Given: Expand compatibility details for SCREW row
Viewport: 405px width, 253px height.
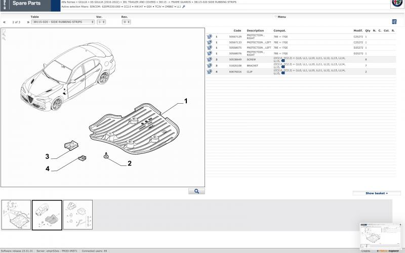Looking at the screenshot, I should pos(283,61).
